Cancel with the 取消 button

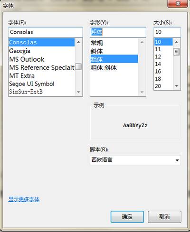point(164,217)
